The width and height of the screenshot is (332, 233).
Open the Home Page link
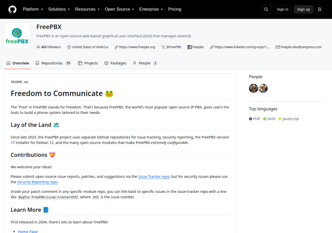tap(28, 231)
